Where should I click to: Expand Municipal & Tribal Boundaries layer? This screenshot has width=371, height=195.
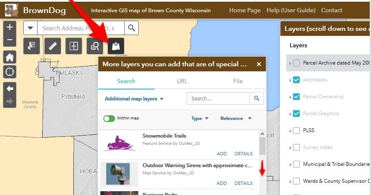pos(290,165)
